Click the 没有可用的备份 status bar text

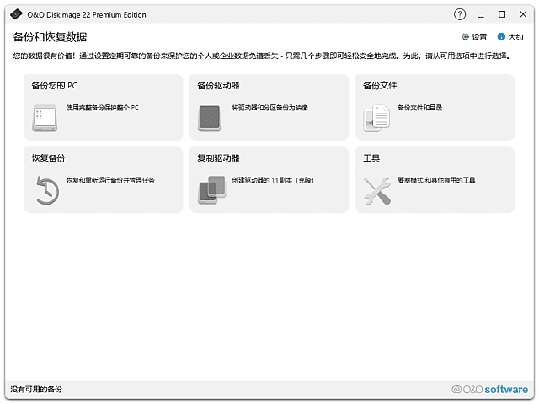35,390
